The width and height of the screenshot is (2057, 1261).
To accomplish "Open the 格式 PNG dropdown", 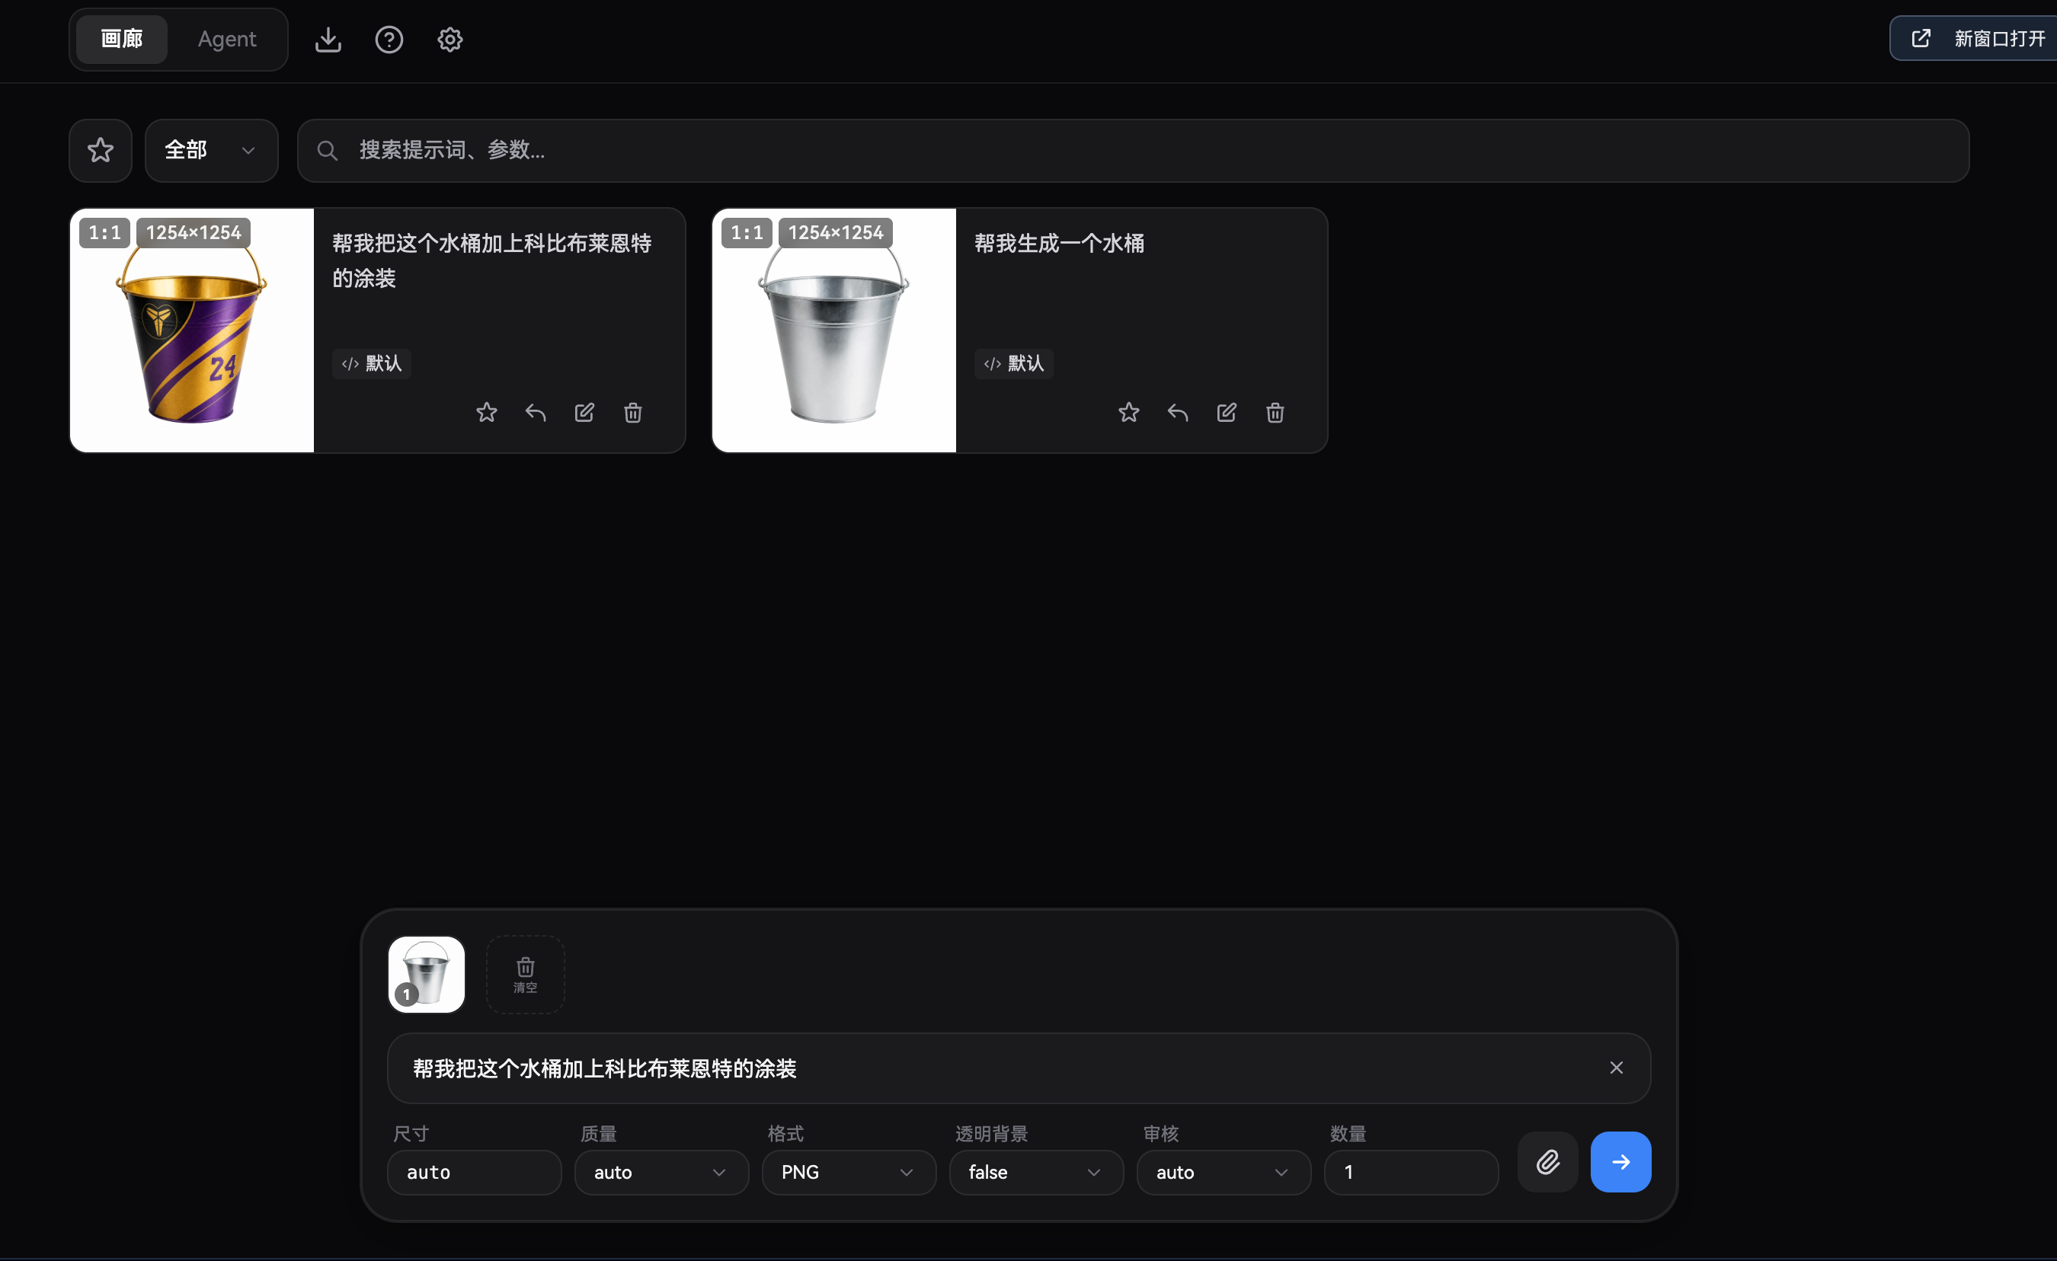I will tap(849, 1173).
